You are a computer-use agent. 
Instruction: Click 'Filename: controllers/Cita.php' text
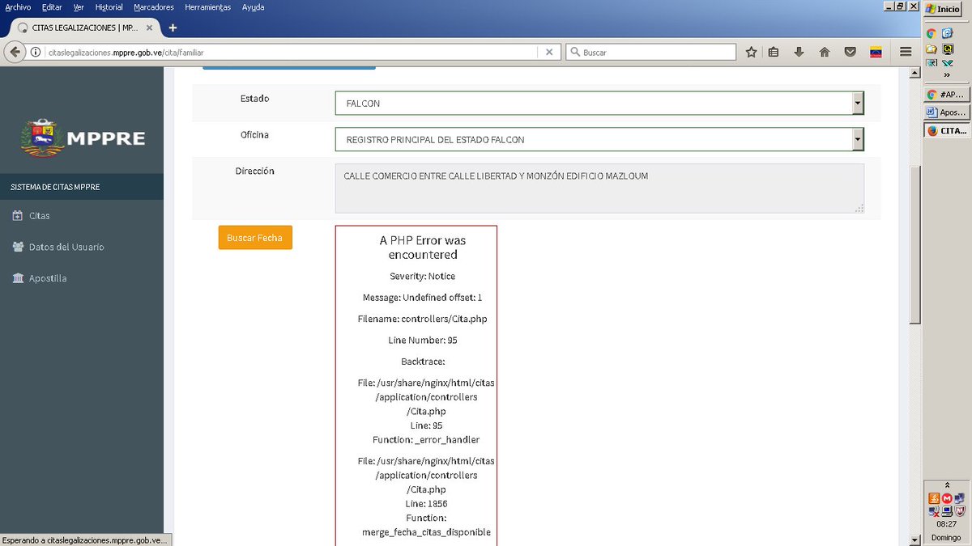(422, 319)
